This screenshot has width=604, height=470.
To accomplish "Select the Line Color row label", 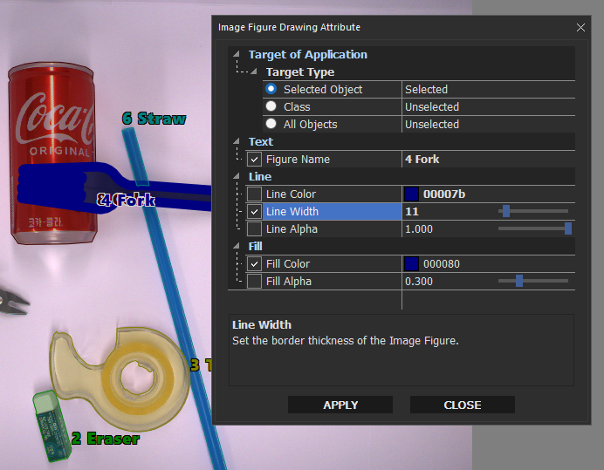I will 291,194.
